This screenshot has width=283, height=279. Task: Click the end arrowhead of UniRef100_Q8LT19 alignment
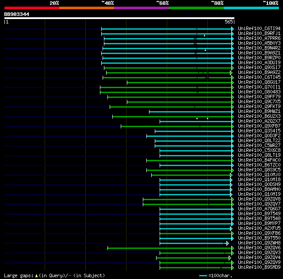coord(233,155)
